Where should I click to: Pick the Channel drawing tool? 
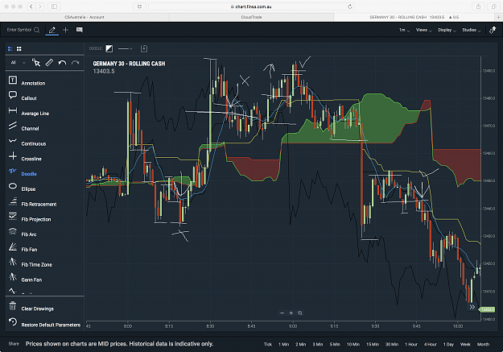[23, 127]
